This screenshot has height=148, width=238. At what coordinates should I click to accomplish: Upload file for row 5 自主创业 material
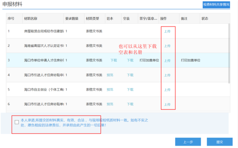[167, 90]
